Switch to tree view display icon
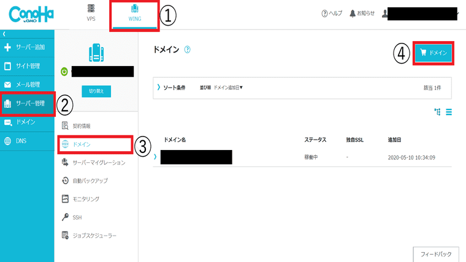This screenshot has width=466, height=262. click(437, 112)
